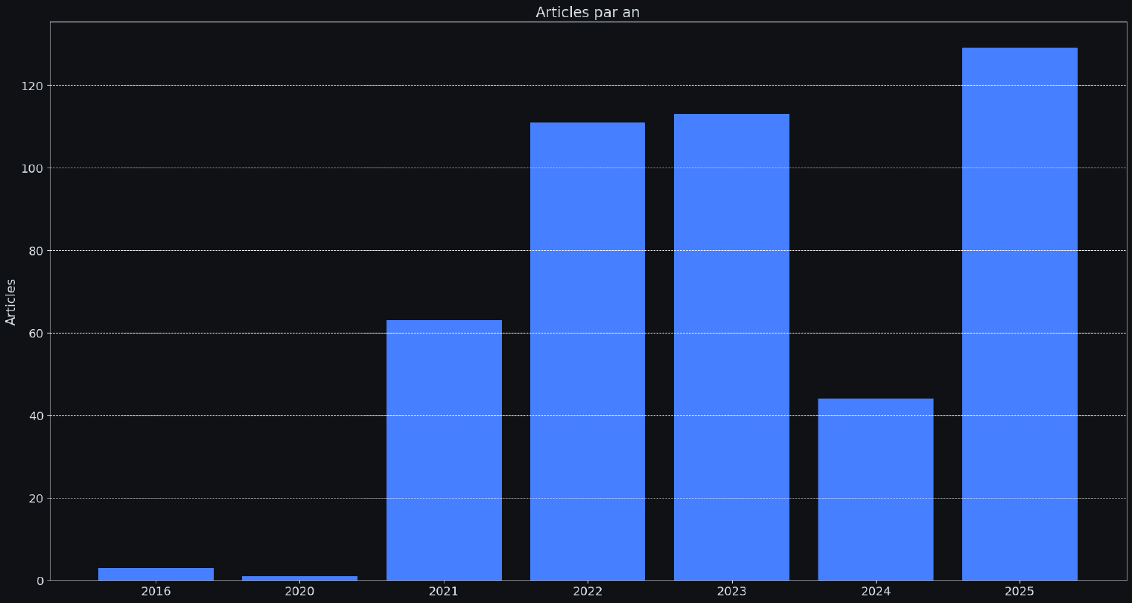Select the 2023 bar
Viewport: 1132px width, 603px height.
(731, 347)
